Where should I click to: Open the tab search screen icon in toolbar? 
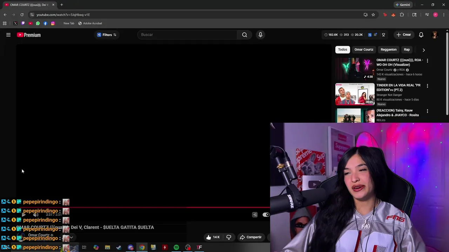(x=414, y=15)
